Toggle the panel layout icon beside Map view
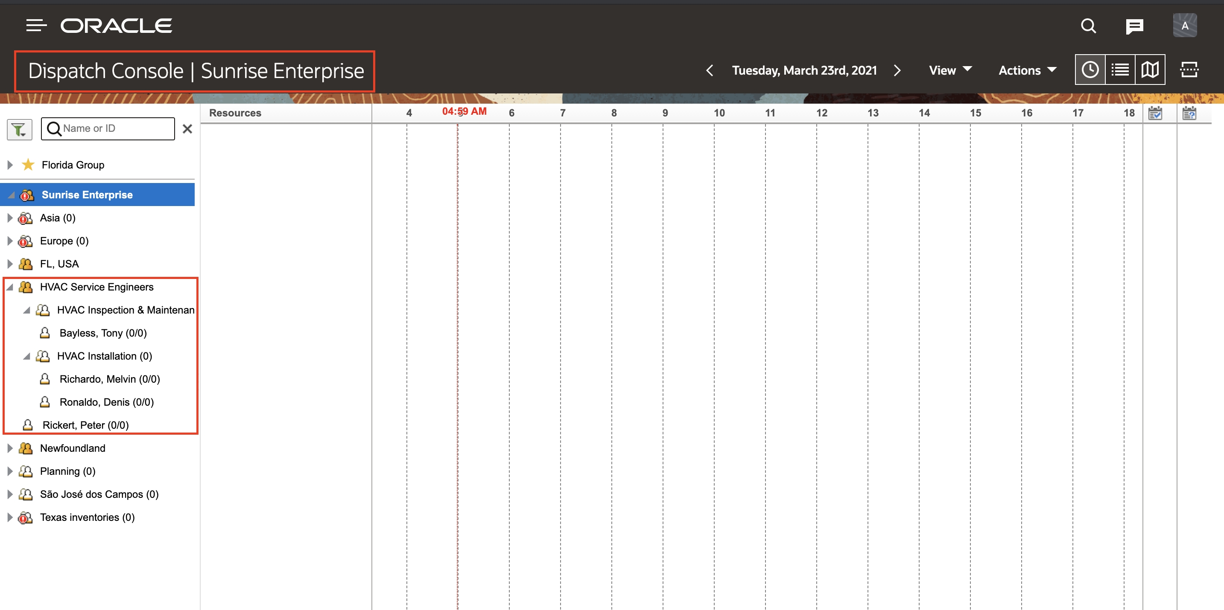 click(1189, 70)
